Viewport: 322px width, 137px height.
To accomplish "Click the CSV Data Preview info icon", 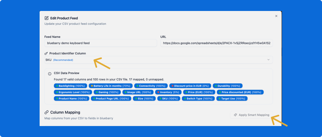I will (50, 74).
